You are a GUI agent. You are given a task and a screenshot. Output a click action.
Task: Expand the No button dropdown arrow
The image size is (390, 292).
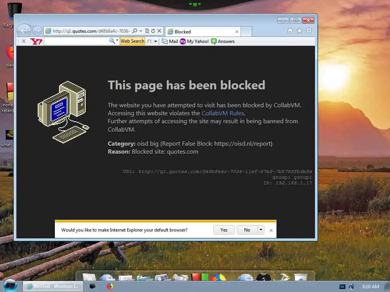(x=261, y=230)
